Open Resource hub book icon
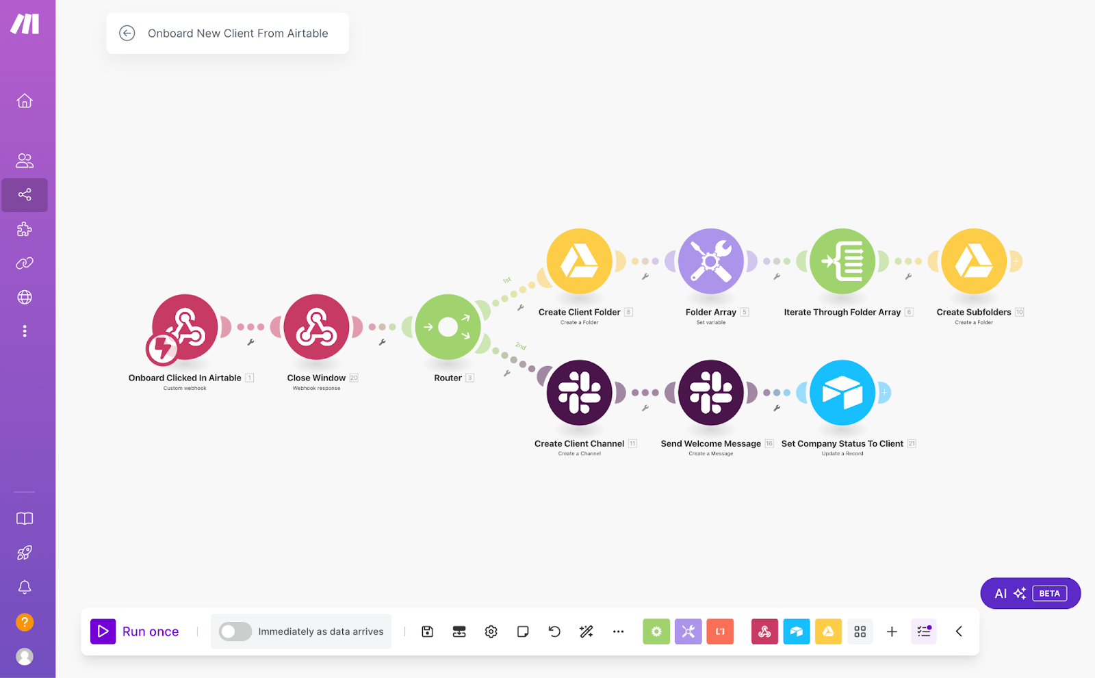The image size is (1095, 678). pos(25,519)
